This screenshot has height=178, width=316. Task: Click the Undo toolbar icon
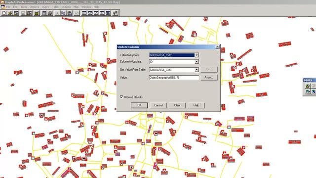[77, 13]
